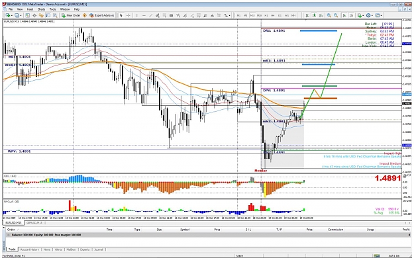
Task: Toggle Expert Advisors button
Action: click(x=101, y=16)
